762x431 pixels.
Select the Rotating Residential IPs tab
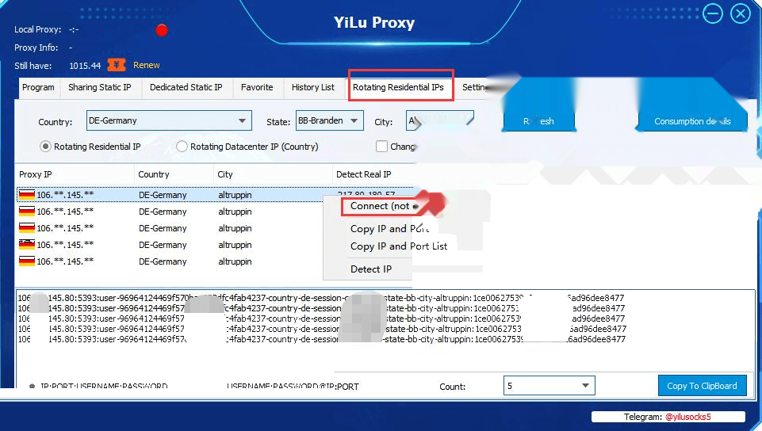click(399, 87)
